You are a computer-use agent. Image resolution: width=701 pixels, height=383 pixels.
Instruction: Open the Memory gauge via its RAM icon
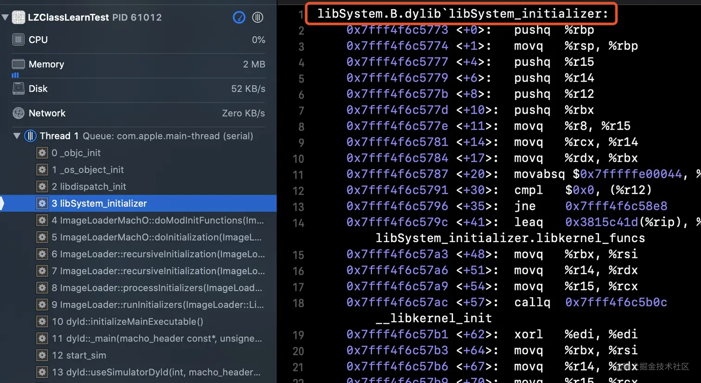[x=19, y=64]
